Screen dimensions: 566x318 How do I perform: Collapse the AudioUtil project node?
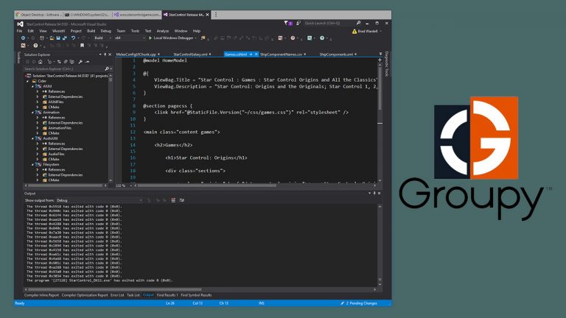[32, 138]
